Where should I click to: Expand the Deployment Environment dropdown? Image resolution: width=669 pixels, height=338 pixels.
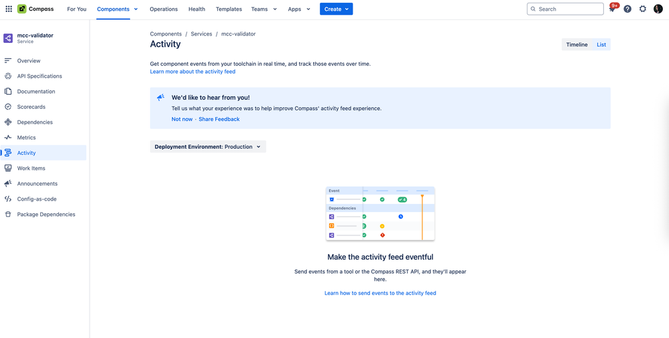pos(208,147)
